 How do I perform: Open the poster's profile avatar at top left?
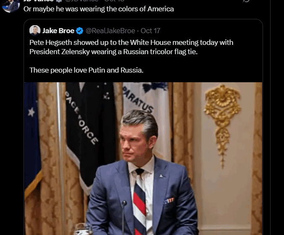coord(11,5)
